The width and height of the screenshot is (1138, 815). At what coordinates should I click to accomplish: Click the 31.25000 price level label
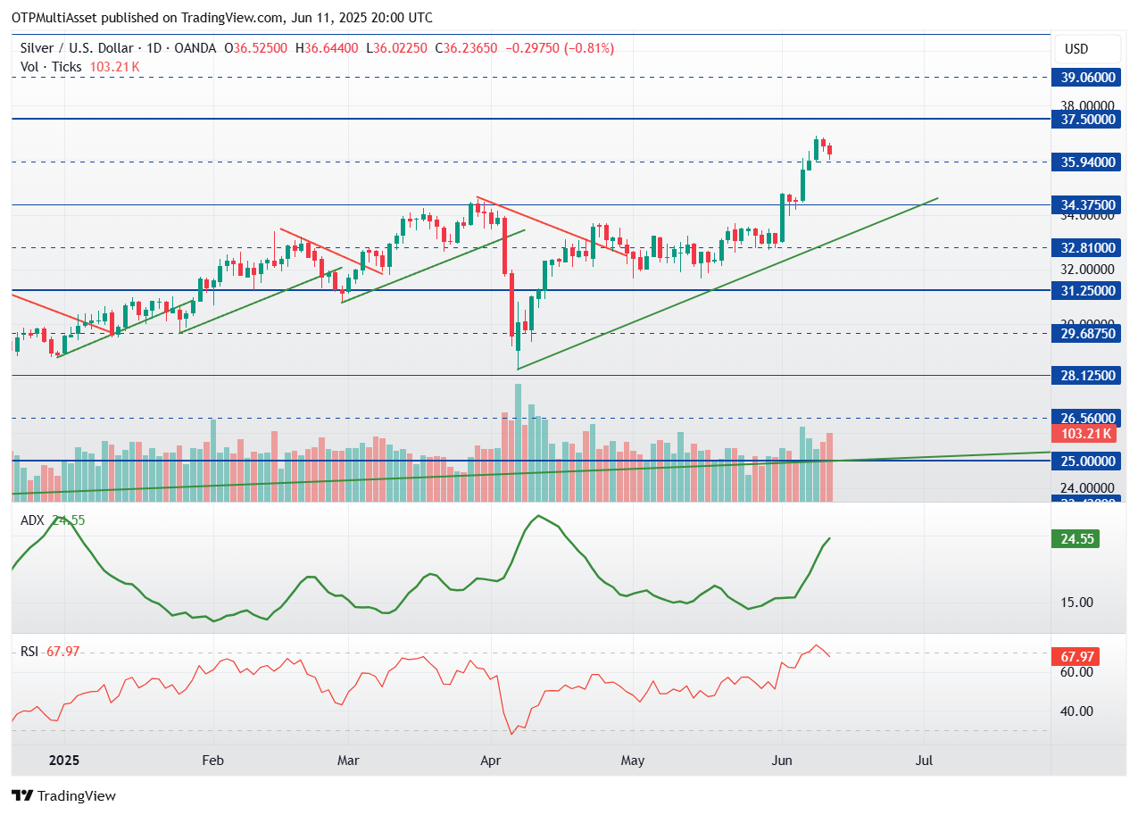pos(1086,290)
